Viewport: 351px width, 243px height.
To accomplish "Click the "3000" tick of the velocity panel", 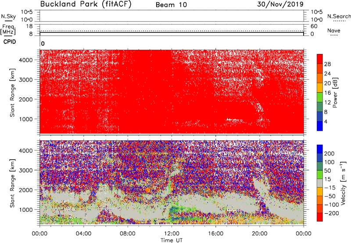I will point(26,170).
